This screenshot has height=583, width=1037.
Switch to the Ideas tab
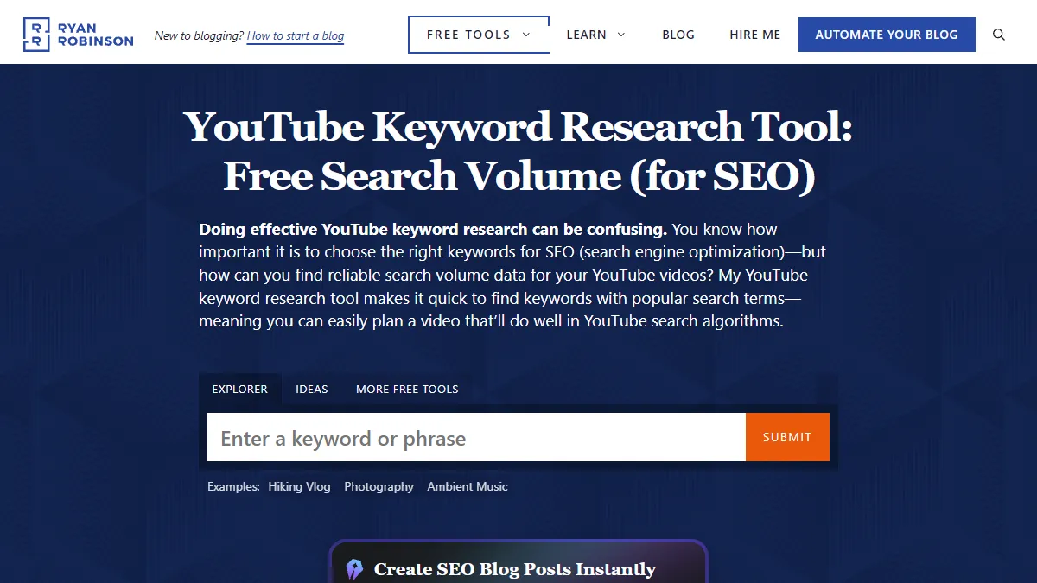[312, 389]
